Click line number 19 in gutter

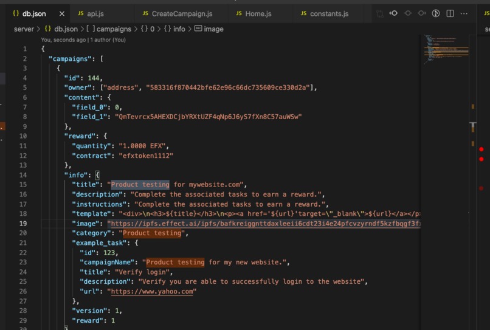(23, 224)
